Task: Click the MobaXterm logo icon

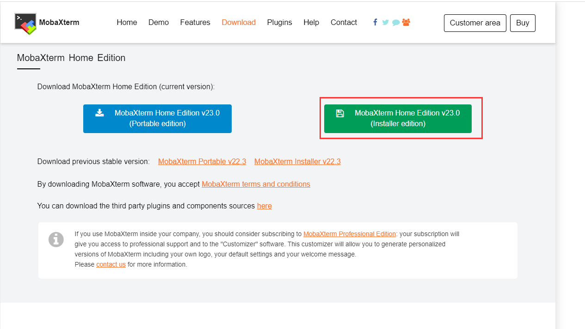Action: coord(25,24)
